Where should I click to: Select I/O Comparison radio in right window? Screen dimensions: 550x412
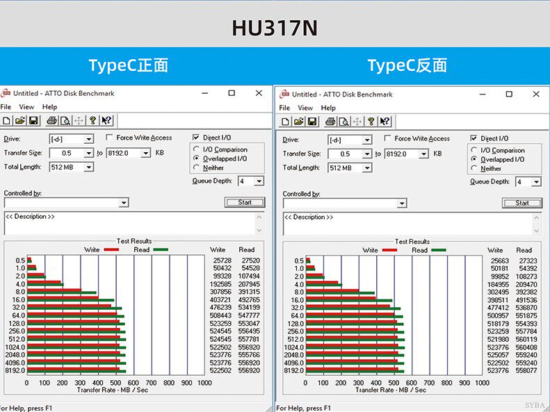coord(474,150)
